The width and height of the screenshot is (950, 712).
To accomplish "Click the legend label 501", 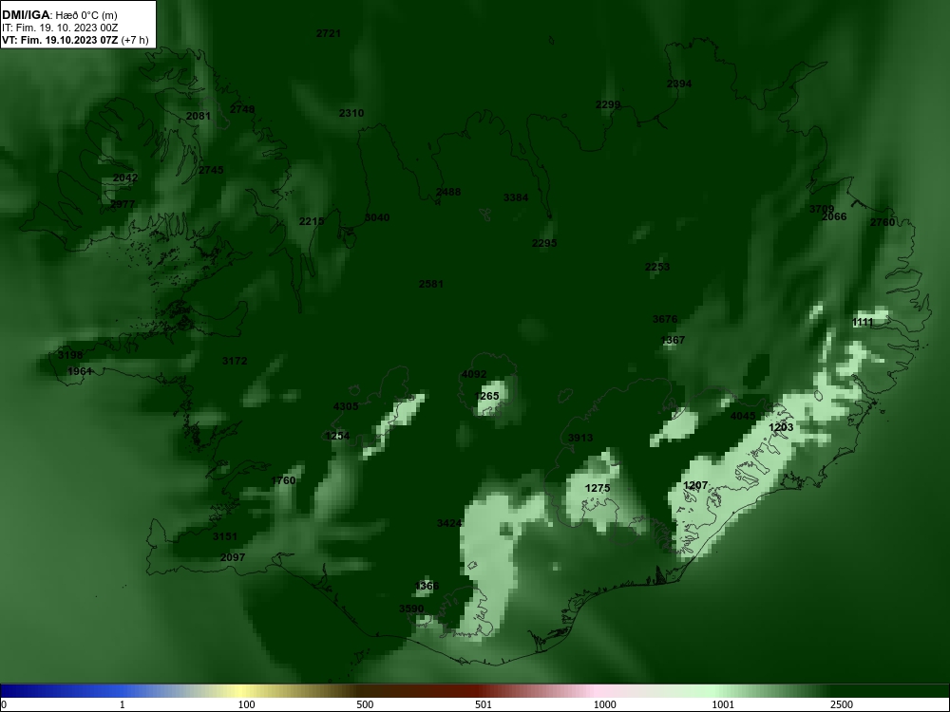I will tap(484, 704).
